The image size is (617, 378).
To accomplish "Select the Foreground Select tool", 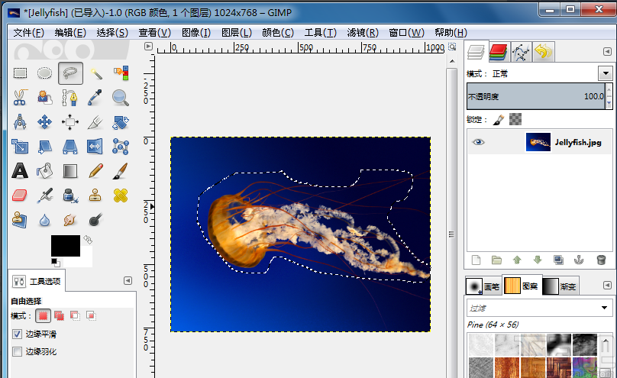I will point(44,98).
